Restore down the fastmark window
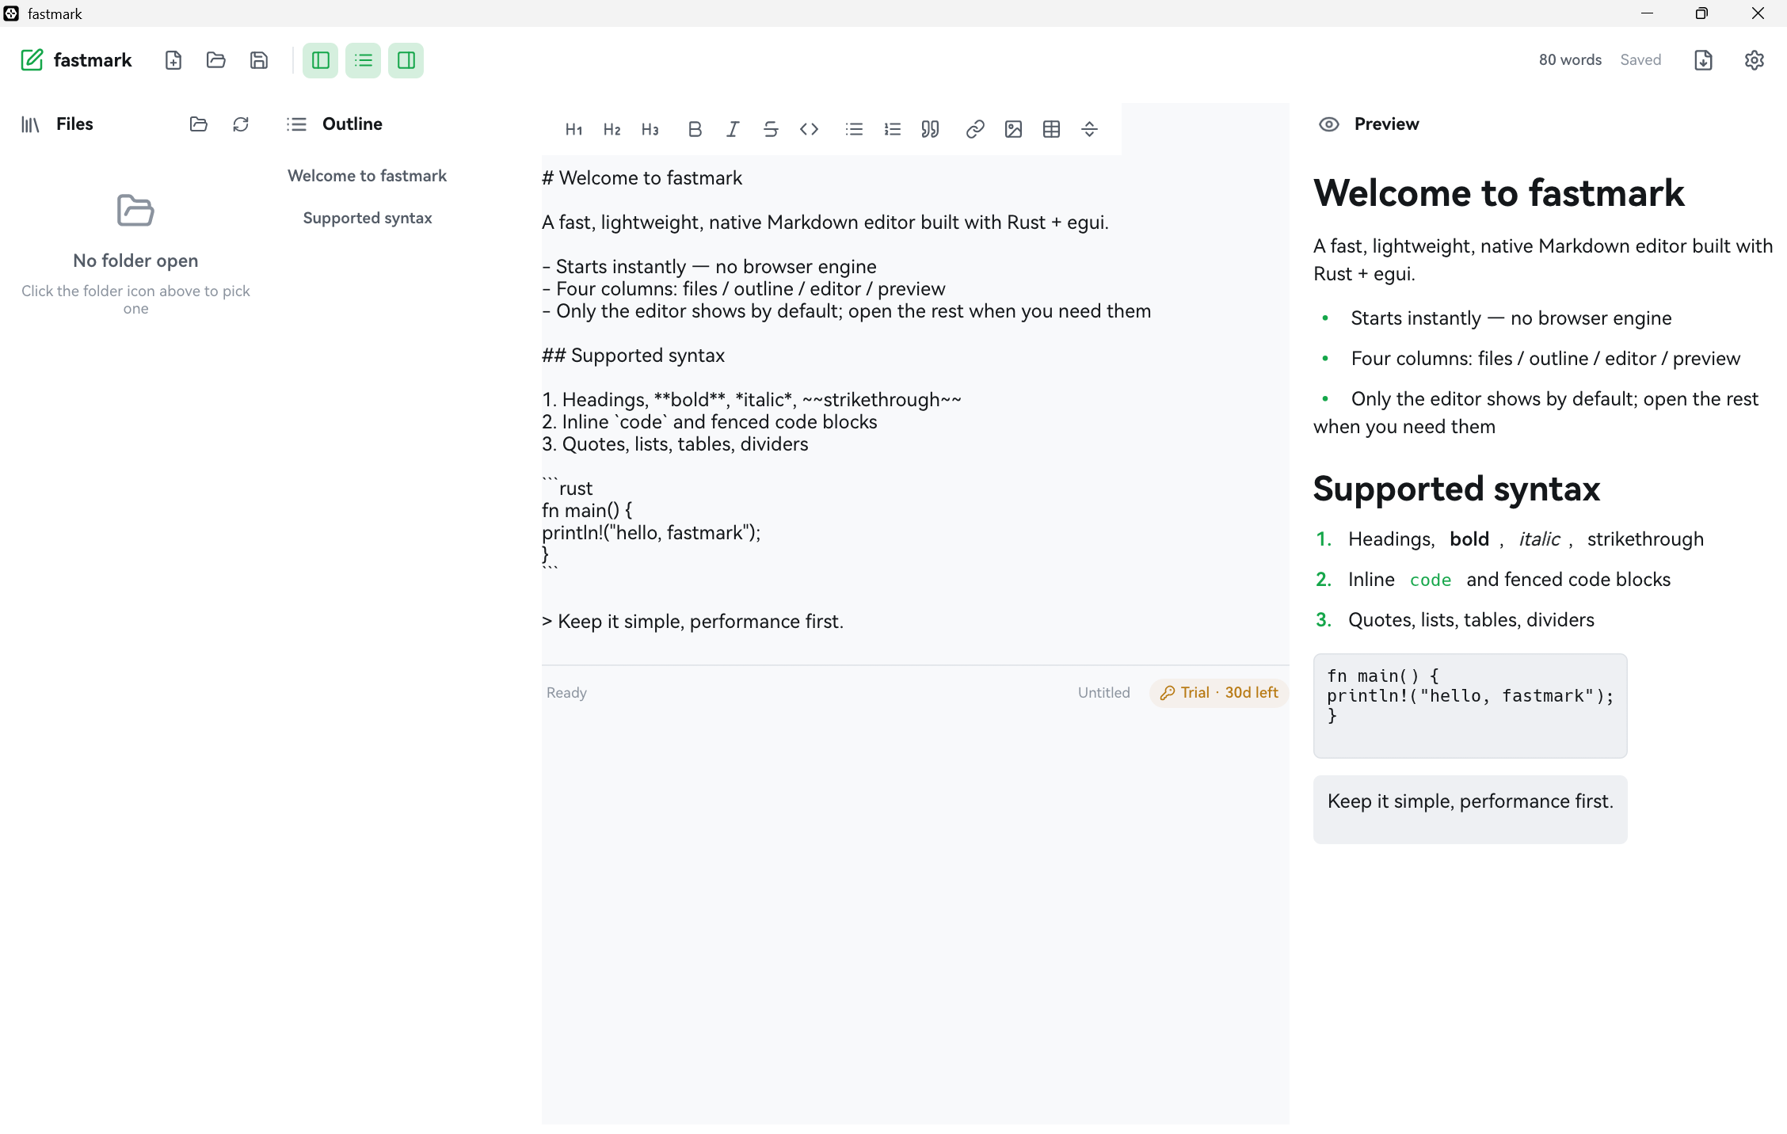 [x=1701, y=13]
